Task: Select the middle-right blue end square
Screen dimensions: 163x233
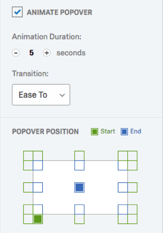Action: tap(123, 187)
